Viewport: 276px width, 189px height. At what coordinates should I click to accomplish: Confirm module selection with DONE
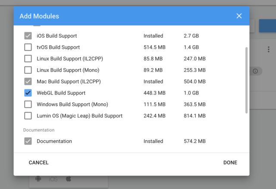(x=230, y=163)
